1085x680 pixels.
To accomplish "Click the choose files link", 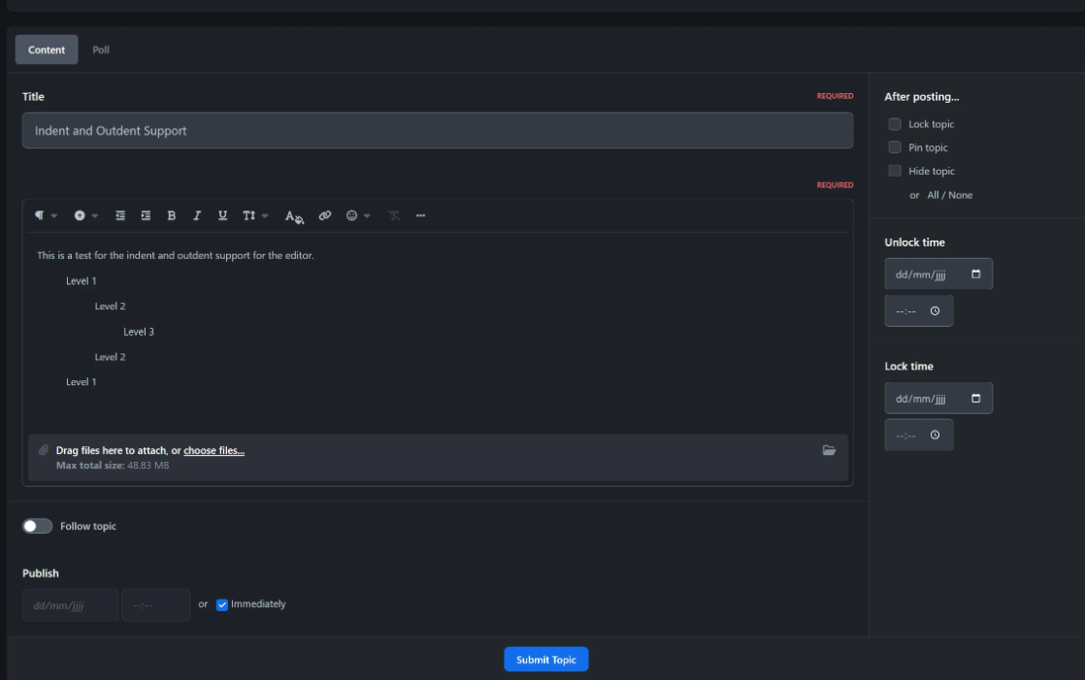I will [x=214, y=450].
